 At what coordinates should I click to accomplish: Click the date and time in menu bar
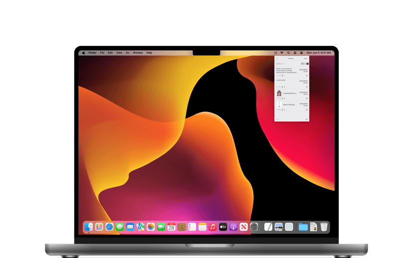[x=319, y=53]
